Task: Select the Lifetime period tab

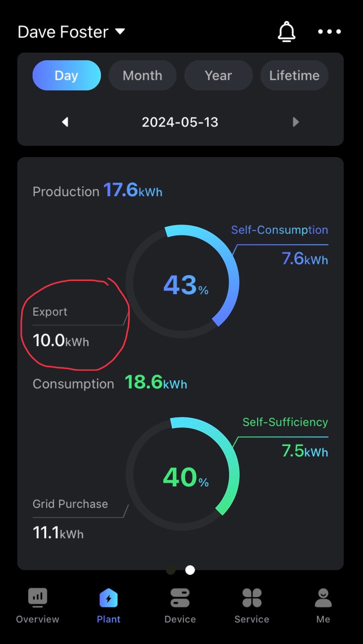Action: click(x=294, y=76)
